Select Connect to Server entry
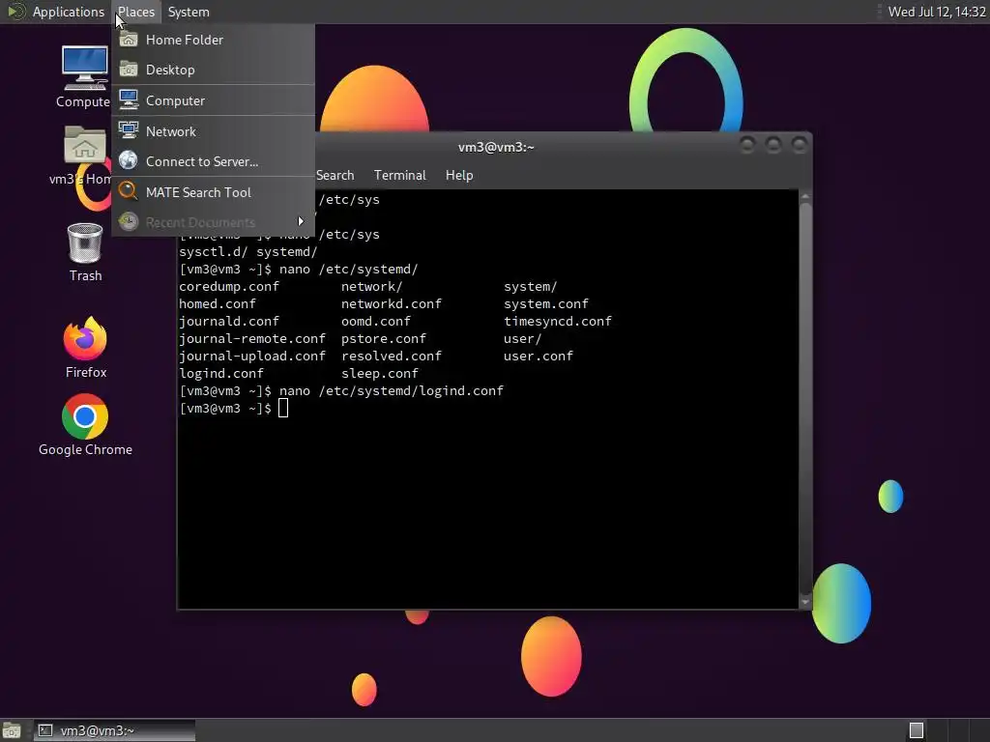990x742 pixels. [x=214, y=161]
